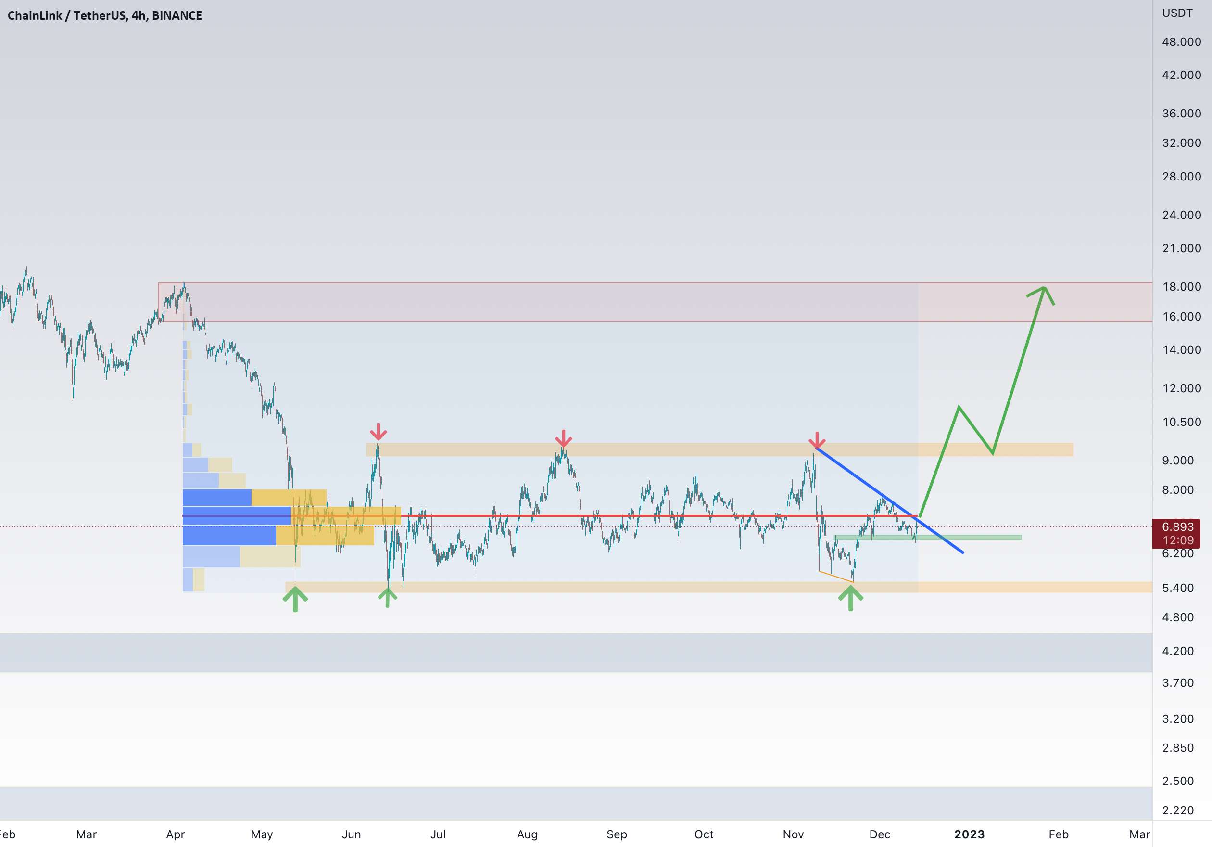Select the 2.500 price axis label
This screenshot has height=847, width=1212.
pos(1177,781)
